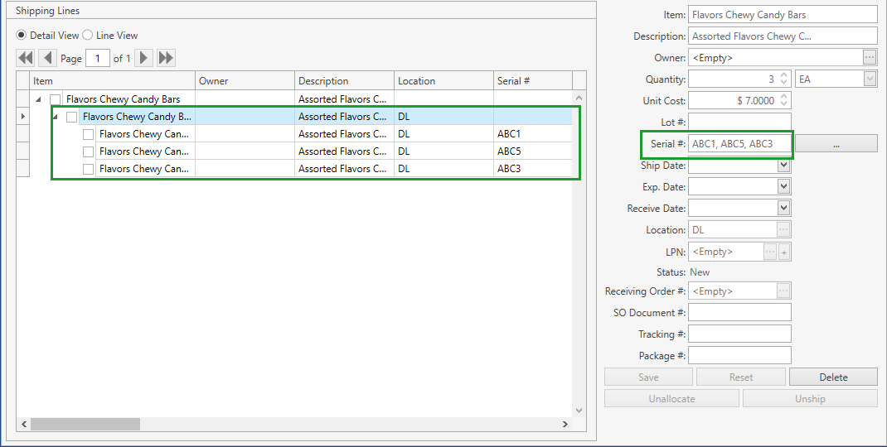Image resolution: width=887 pixels, height=447 pixels.
Task: Collapse the top-level Flavors Chewy Candy Bars tree node
Action: click(x=38, y=99)
